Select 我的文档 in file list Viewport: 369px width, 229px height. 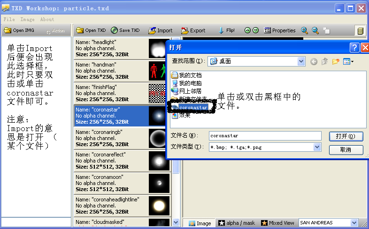[186, 75]
